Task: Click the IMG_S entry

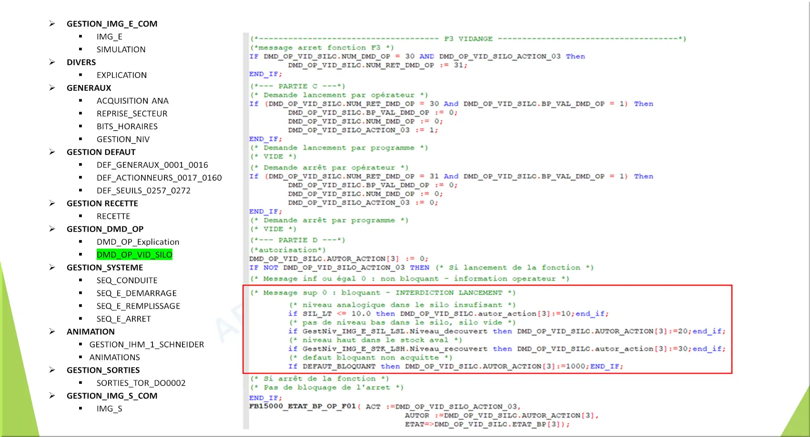Action: pyautogui.click(x=109, y=409)
